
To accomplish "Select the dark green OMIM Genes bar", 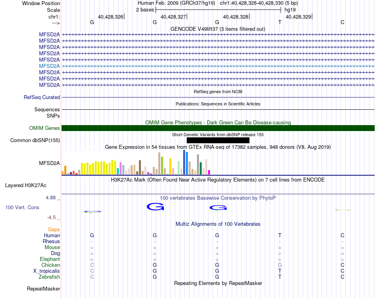I will pyautogui.click(x=218, y=128).
